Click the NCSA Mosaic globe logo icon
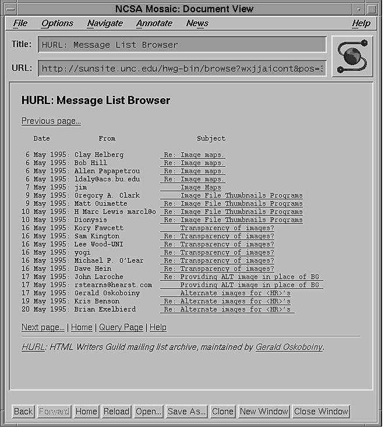The height and width of the screenshot is (433, 385). click(351, 56)
